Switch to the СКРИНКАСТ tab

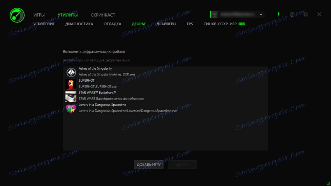pyautogui.click(x=103, y=15)
